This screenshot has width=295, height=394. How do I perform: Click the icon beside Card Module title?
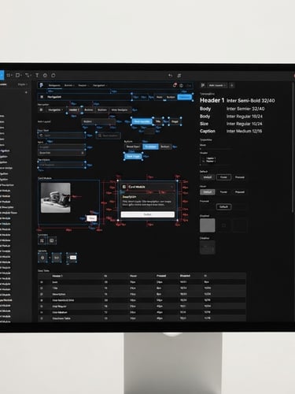coord(124,187)
